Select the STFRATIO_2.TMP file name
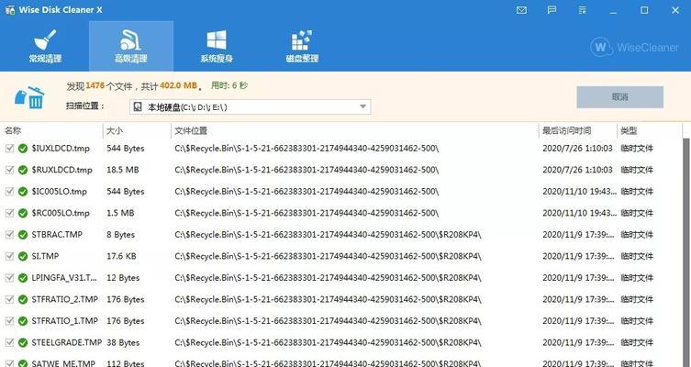Viewport: 691px width, 367px height. [64, 299]
